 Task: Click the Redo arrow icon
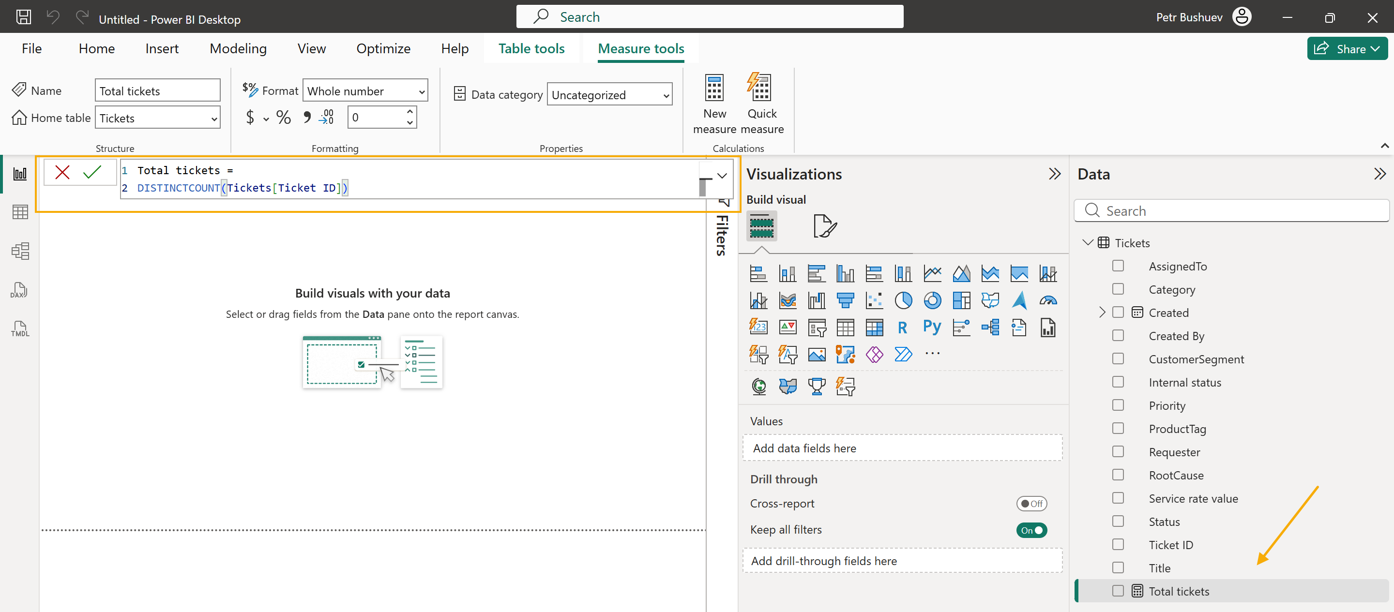[82, 17]
